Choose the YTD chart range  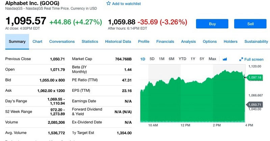tap(182, 59)
